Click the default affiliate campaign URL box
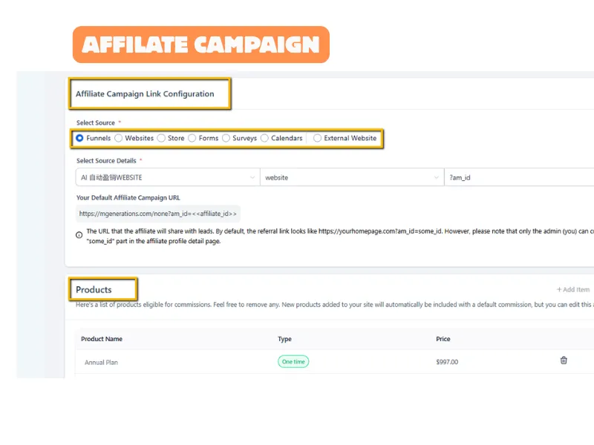Viewport: 594px width, 445px height. tap(158, 214)
